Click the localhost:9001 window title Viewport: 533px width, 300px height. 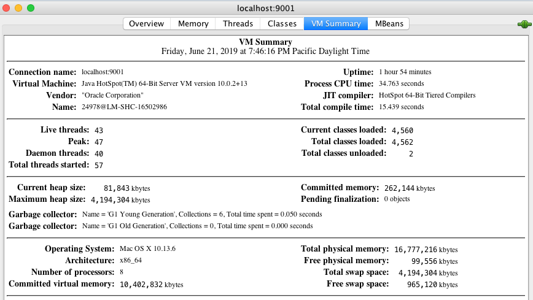[x=266, y=8]
